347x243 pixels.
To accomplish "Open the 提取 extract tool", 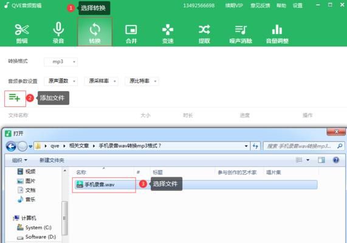I will click(204, 33).
